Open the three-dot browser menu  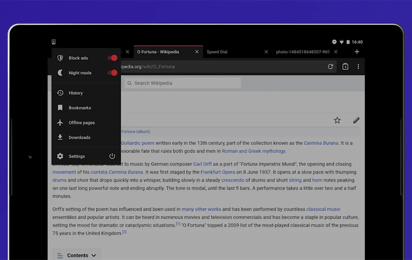point(358,66)
